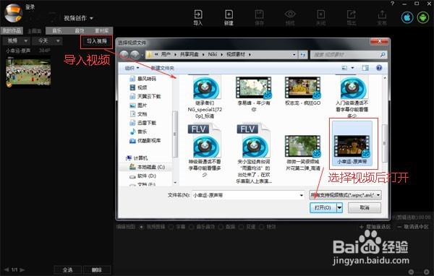
Task: Click the magnifier search icon in dialog
Action: 383,55
